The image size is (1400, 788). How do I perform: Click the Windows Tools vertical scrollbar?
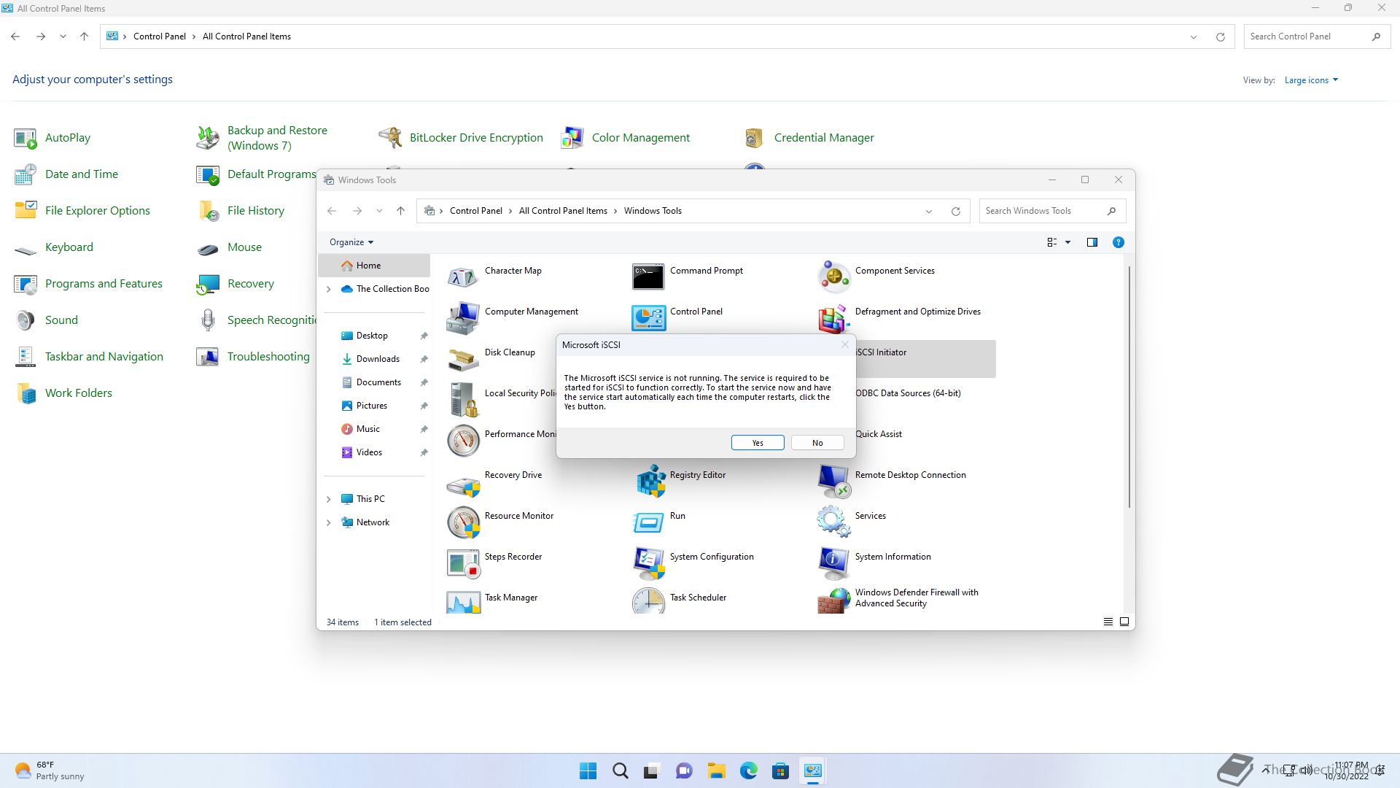(x=1129, y=387)
